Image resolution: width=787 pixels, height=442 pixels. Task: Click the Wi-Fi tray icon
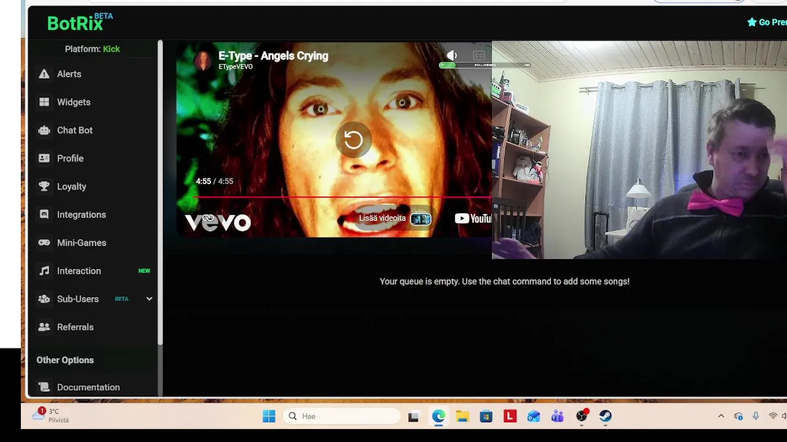pyautogui.click(x=773, y=416)
